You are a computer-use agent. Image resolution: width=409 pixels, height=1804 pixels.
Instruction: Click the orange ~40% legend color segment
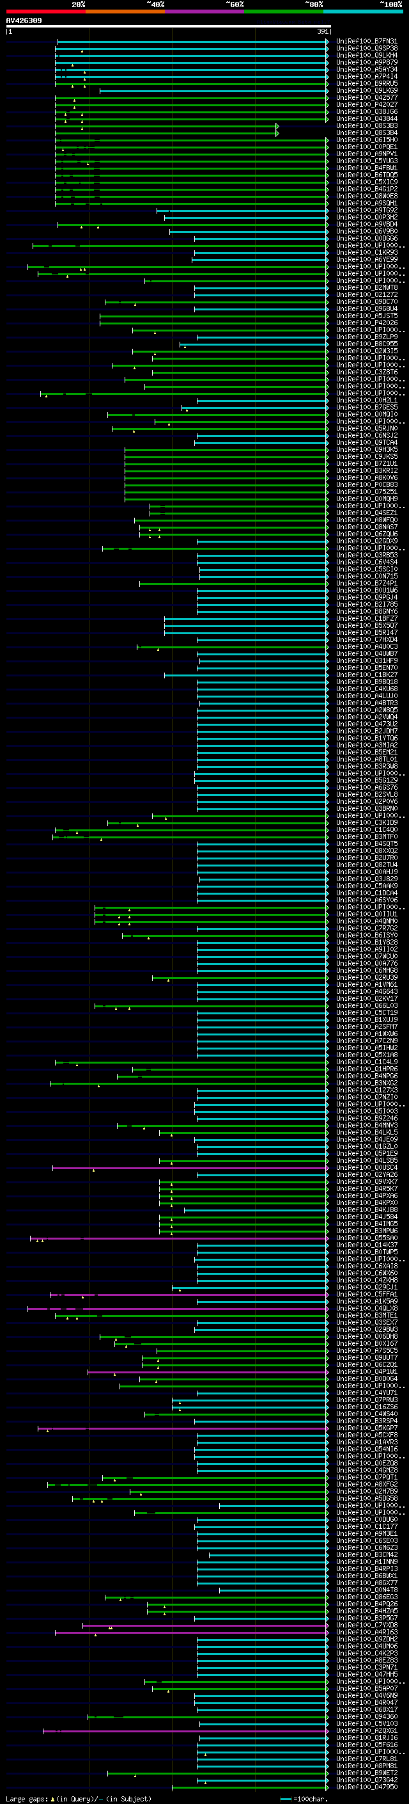coord(125,12)
